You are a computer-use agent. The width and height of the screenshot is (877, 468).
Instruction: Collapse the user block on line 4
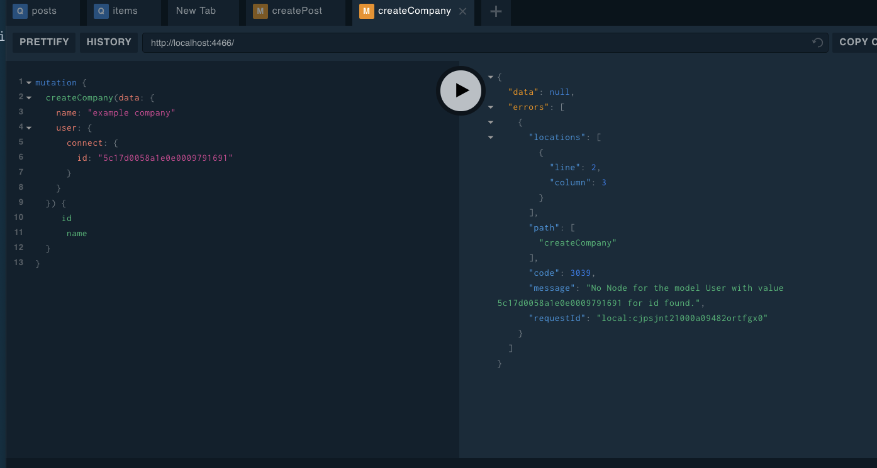pyautogui.click(x=29, y=128)
